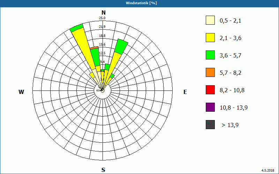Click the legend label "> 13,9"
The width and height of the screenshot is (279, 174).
tap(230, 125)
